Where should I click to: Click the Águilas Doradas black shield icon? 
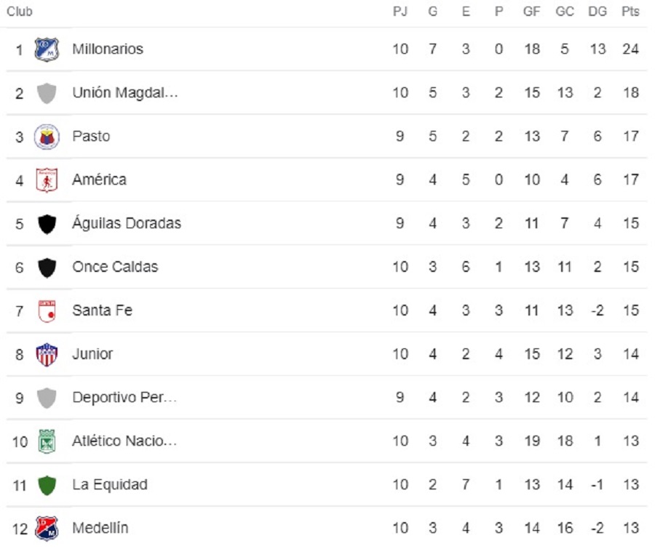47,224
